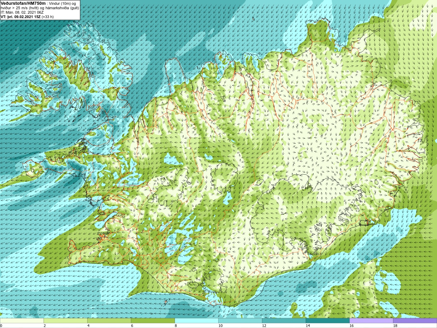
Task: Click the legend scale value 0
Action: (x=1, y=326)
